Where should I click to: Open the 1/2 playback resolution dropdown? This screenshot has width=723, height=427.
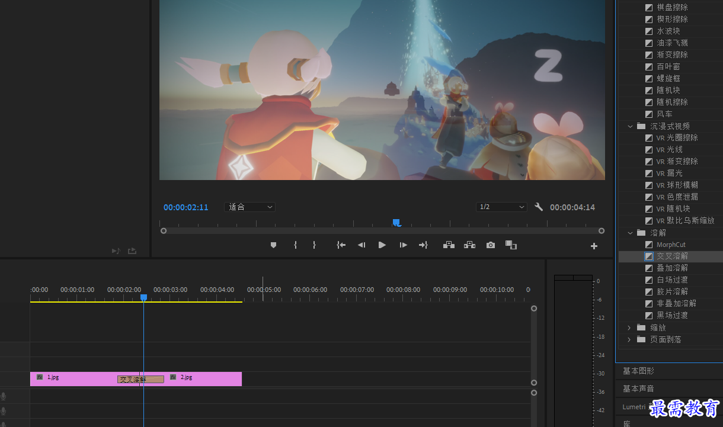501,207
